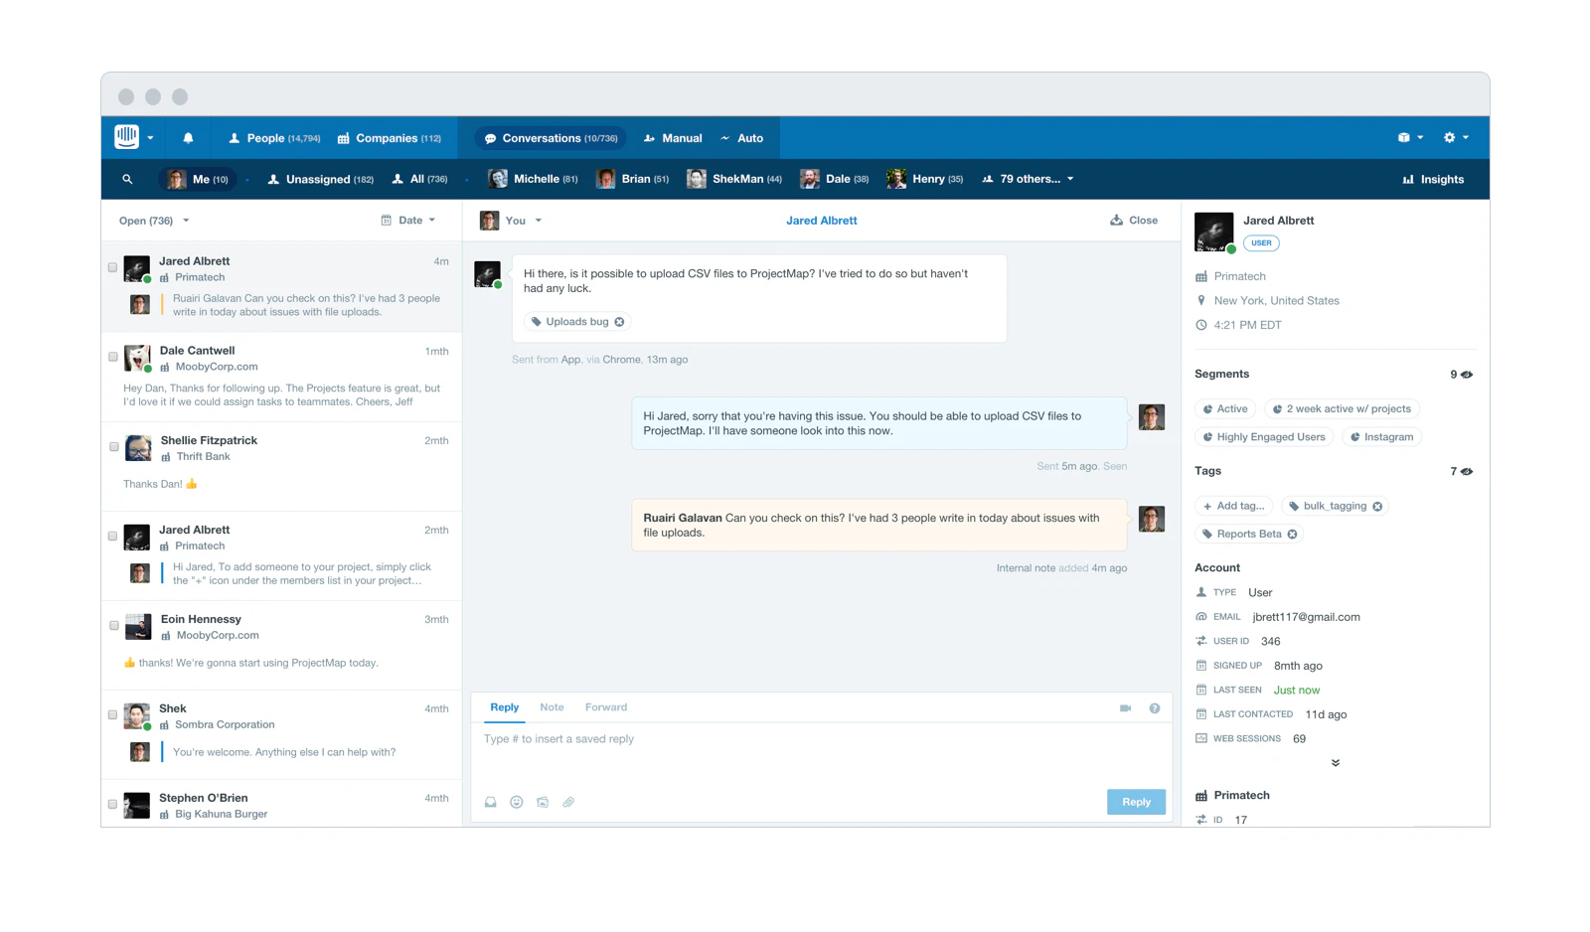Select checkbox for Shellie Fitzpatrick conversation
Image resolution: width=1590 pixels, height=932 pixels.
(113, 447)
